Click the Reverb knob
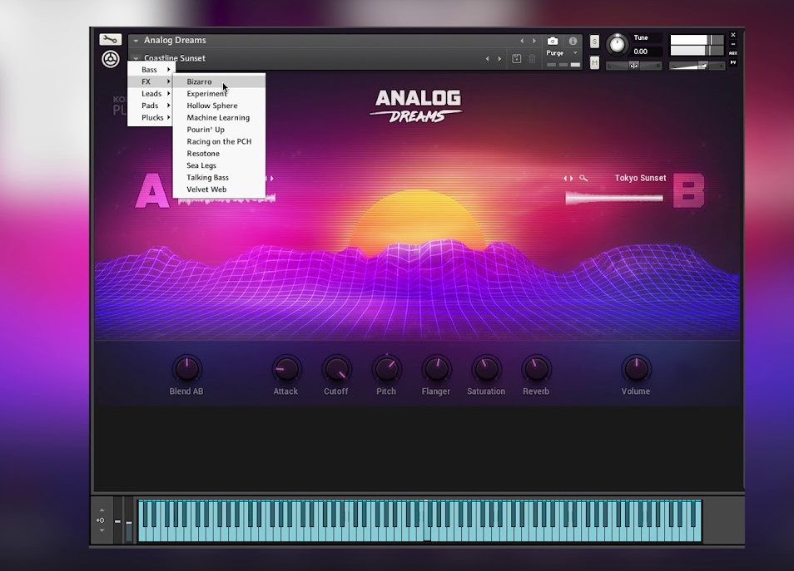The height and width of the screenshot is (571, 794). click(x=536, y=369)
